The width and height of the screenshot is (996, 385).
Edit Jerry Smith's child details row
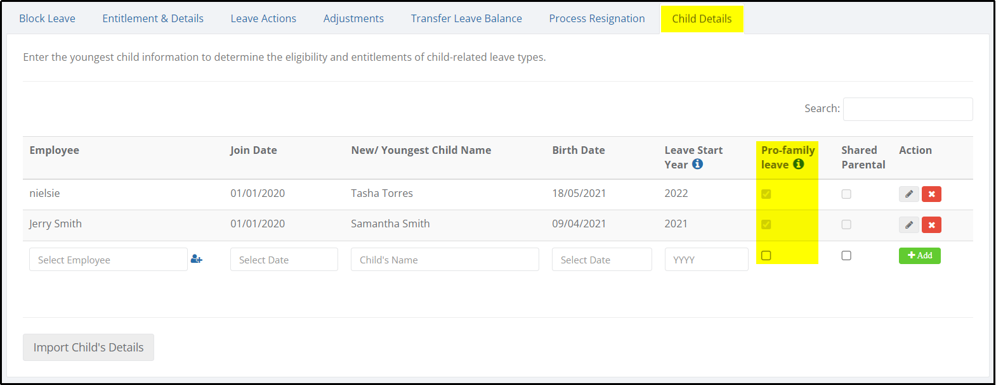[x=908, y=225]
